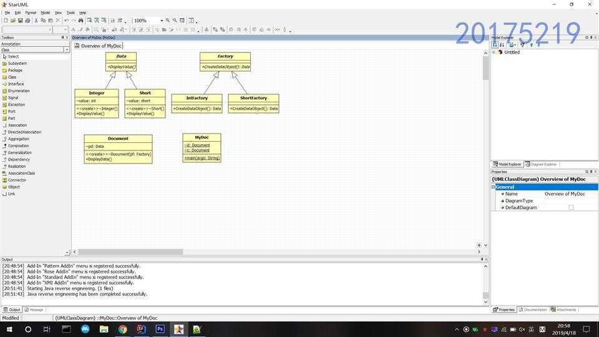599x337 pixels.
Task: Expand the Untitled project tree node
Action: click(x=494, y=52)
